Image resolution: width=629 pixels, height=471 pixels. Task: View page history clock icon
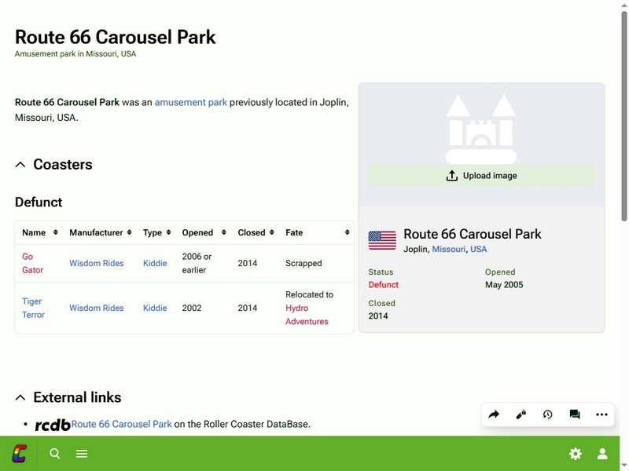tap(547, 414)
